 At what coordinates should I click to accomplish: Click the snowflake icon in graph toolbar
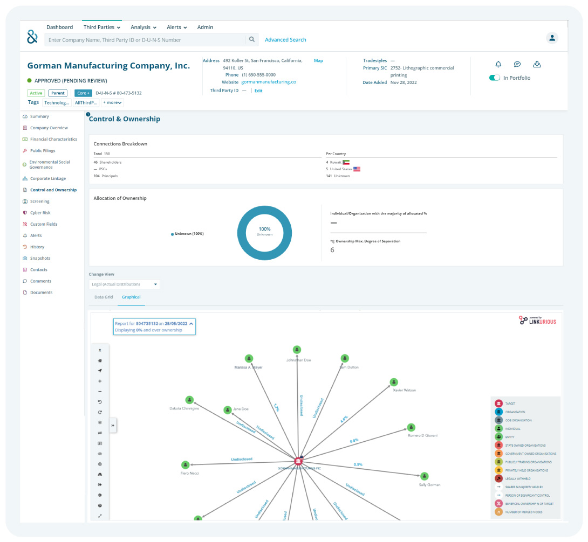pyautogui.click(x=100, y=422)
